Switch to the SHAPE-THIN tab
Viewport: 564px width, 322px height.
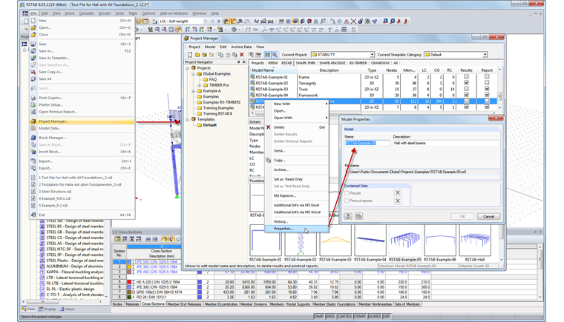pyautogui.click(x=306, y=63)
